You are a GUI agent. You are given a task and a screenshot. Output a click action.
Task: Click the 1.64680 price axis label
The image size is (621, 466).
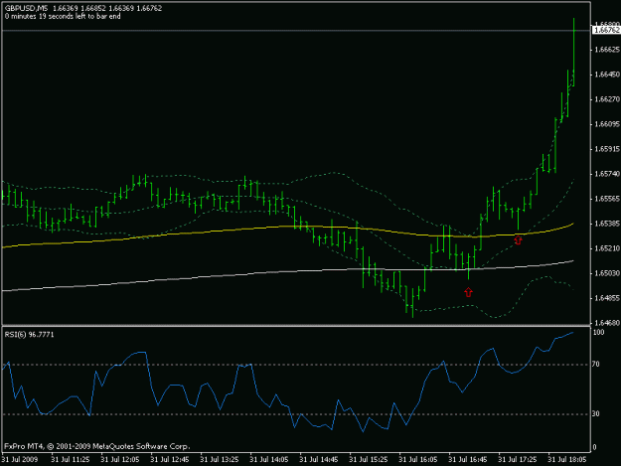(x=607, y=323)
